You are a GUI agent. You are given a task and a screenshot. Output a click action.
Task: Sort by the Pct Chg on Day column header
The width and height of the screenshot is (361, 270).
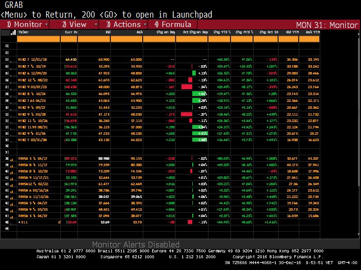click(x=192, y=32)
